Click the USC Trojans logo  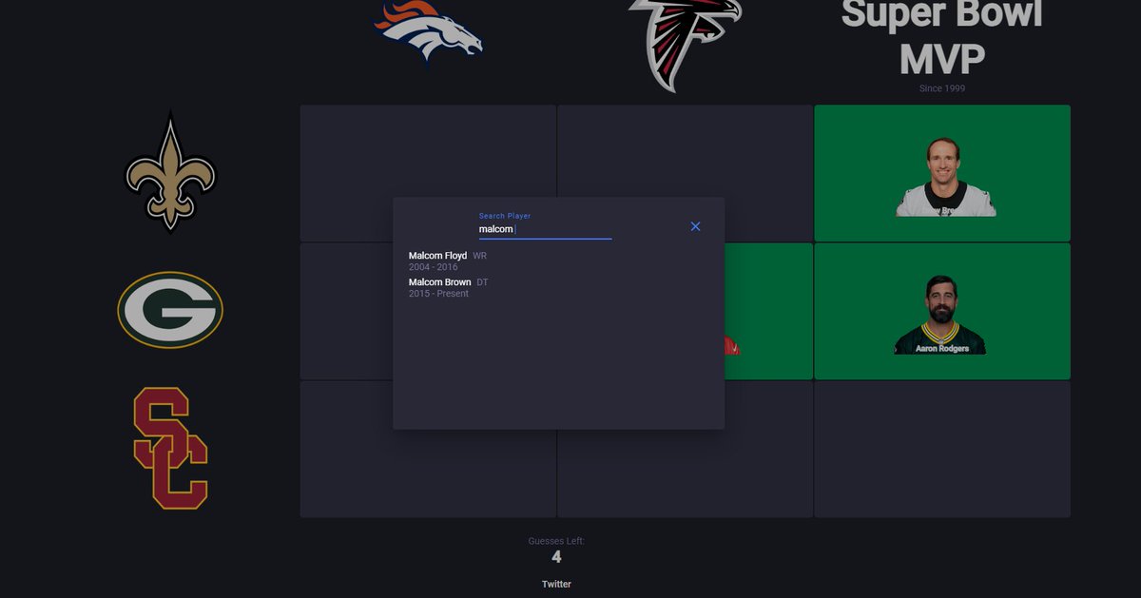(x=170, y=449)
